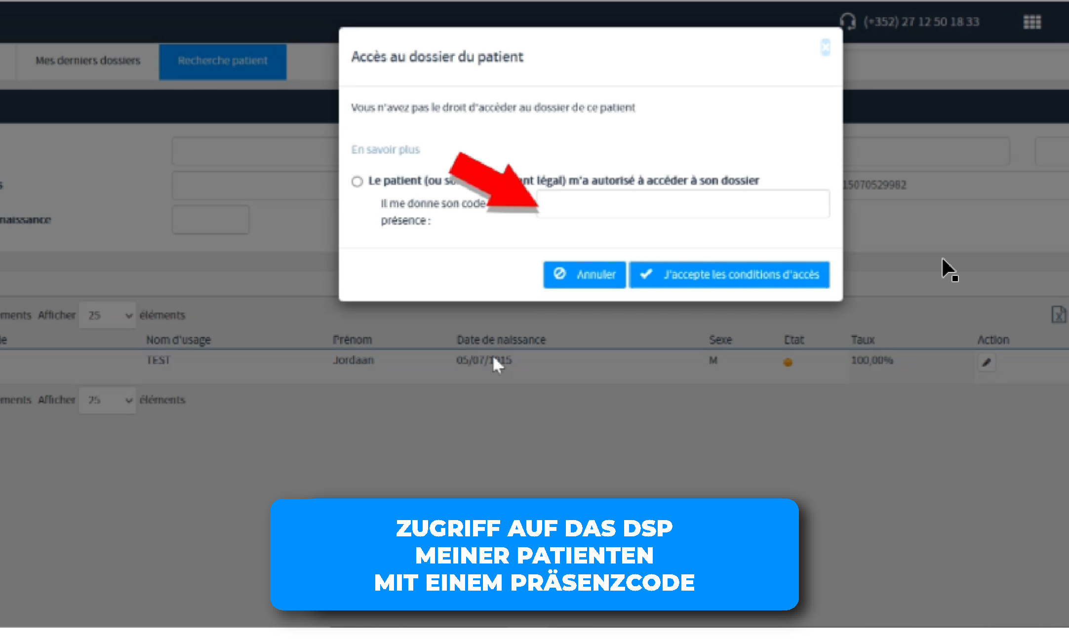Viewport: 1069px width, 639px height.
Task: Select radio 'Le patient m'a autorisé'
Action: pos(357,181)
